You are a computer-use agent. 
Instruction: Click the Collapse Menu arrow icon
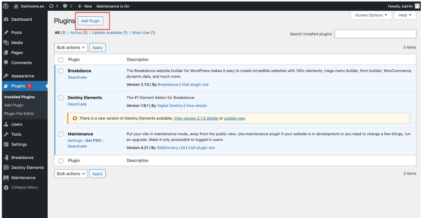coord(6,188)
